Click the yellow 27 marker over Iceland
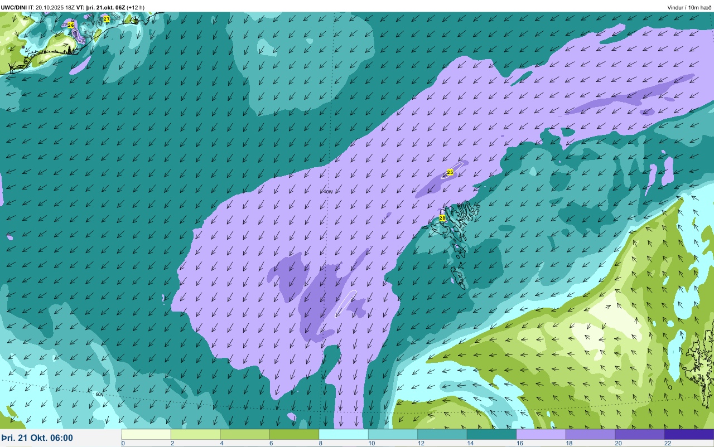Image resolution: width=714 pixels, height=447 pixels. coord(107,19)
